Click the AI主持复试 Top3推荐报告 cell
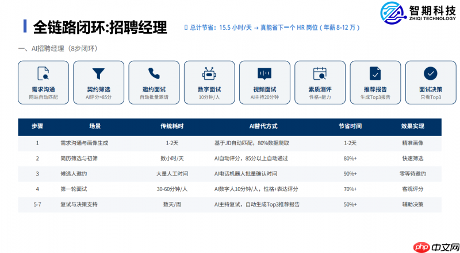Image resolution: width=460 pixels, height=253 pixels. point(257,204)
